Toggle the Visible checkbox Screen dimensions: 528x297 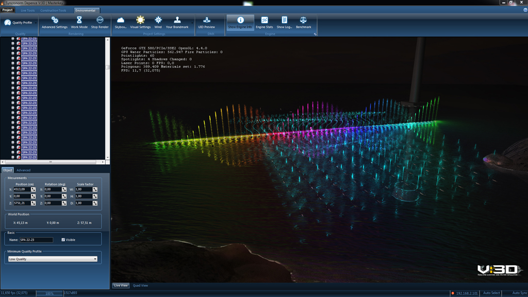click(x=63, y=240)
